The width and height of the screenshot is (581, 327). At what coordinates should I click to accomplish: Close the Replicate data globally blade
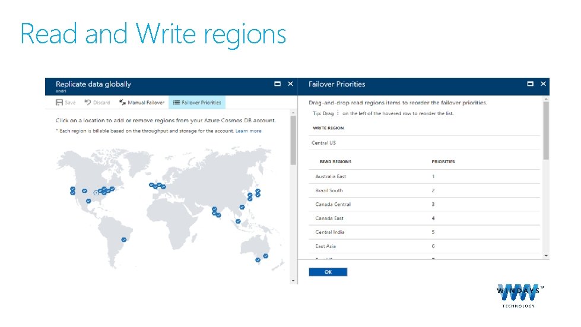point(291,84)
